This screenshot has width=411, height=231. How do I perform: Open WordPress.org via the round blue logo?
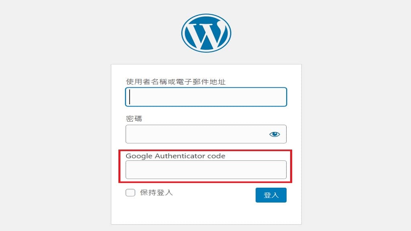pos(206,33)
